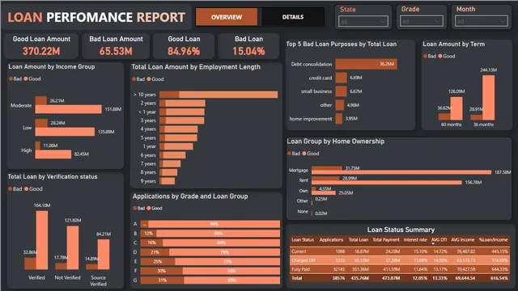Viewport: 518px width, 291px height.
Task: Click the Low income 135.89M good bar
Action: point(65,132)
